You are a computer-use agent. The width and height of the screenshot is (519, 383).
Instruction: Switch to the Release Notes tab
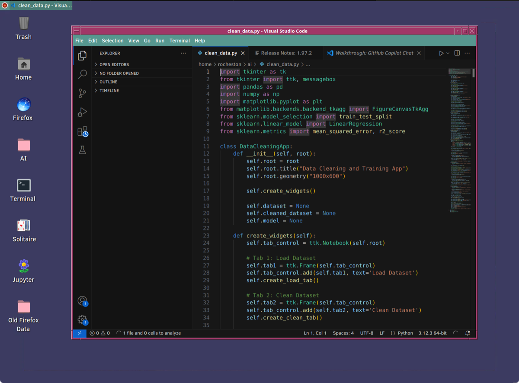[283, 53]
